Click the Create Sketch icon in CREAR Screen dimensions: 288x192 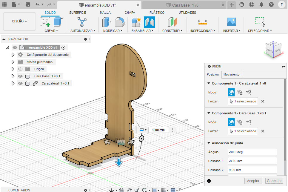(45, 22)
